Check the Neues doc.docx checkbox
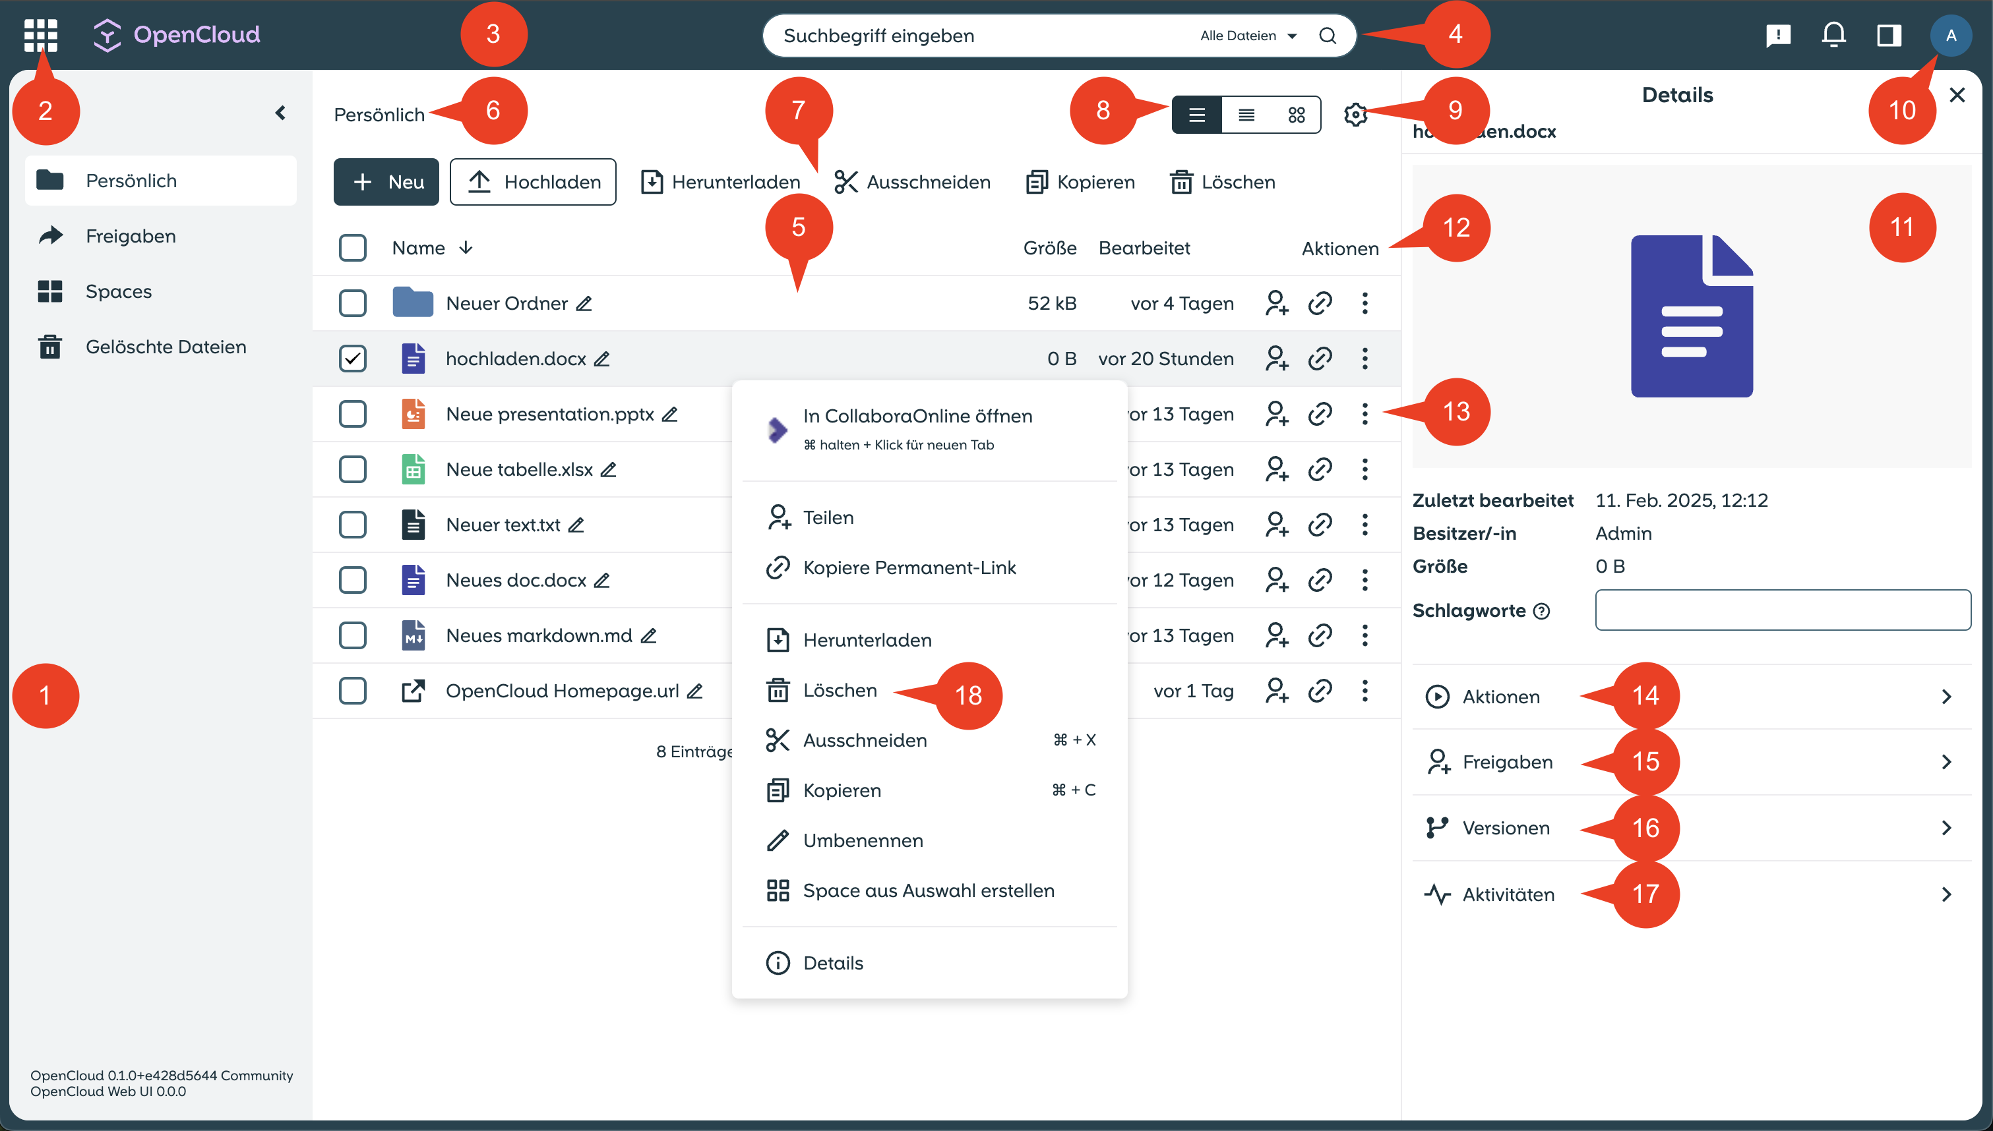This screenshot has height=1131, width=1993. pyautogui.click(x=353, y=580)
